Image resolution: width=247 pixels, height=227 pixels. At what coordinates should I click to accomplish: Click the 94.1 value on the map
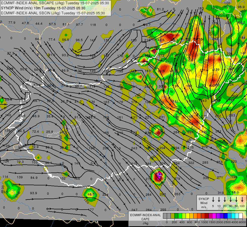[x=48, y=163]
